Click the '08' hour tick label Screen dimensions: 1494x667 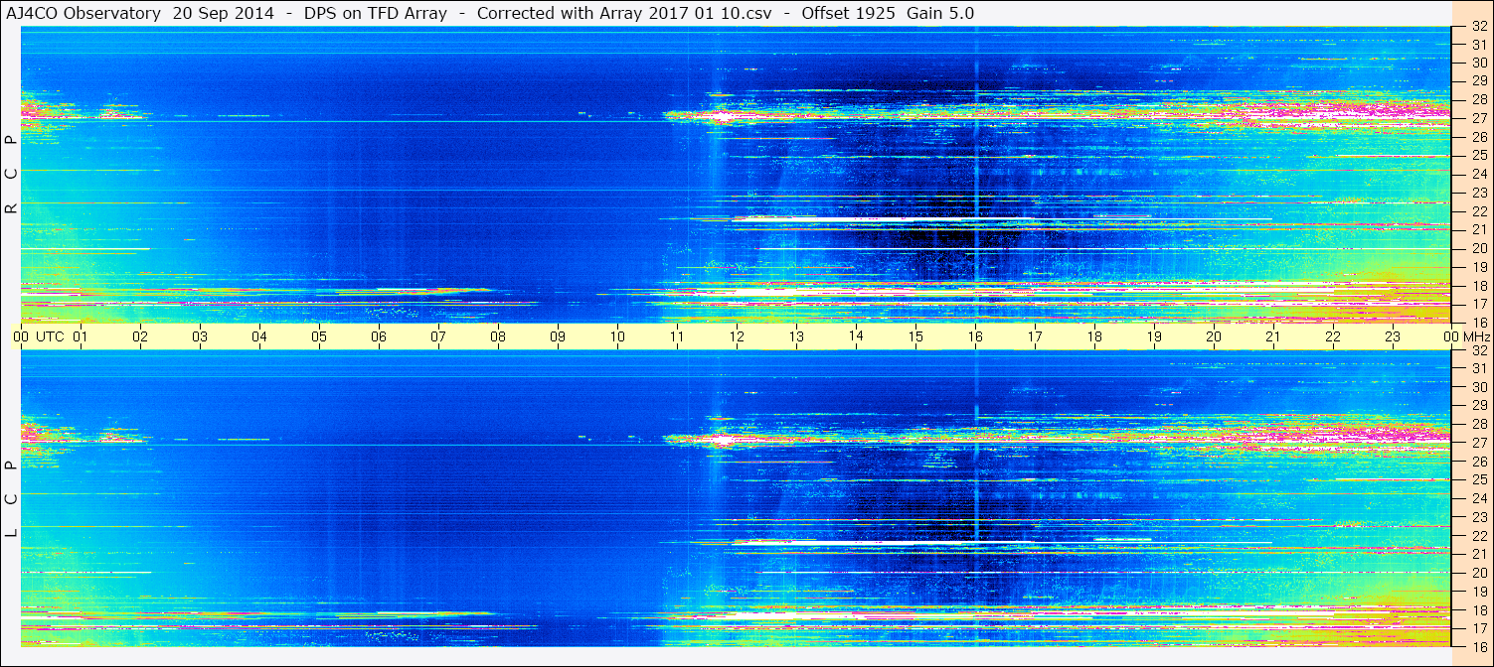pyautogui.click(x=498, y=337)
